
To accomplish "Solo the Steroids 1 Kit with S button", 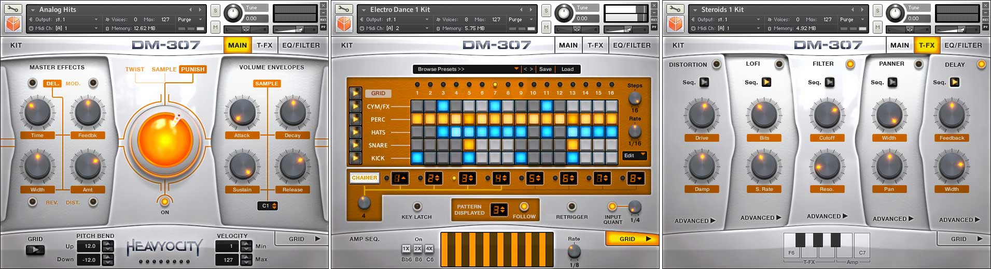I will pyautogui.click(x=877, y=10).
